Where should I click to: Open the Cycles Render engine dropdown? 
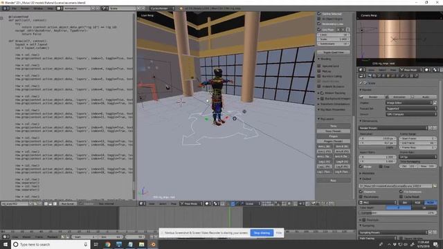(162, 8)
